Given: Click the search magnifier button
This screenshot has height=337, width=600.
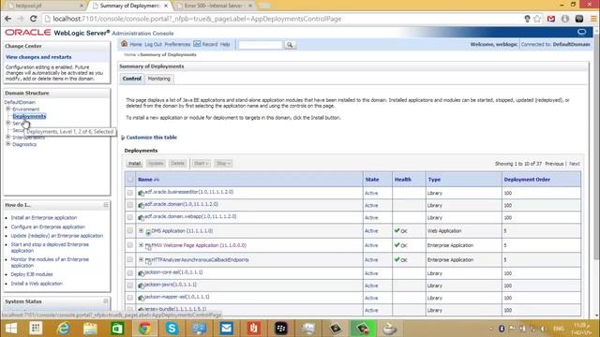Looking at the screenshot, I should (x=290, y=45).
